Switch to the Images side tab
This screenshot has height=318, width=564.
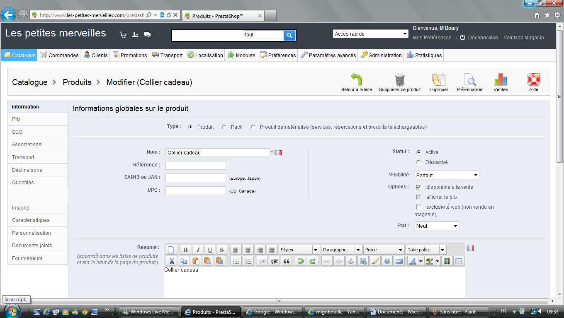[x=38, y=208]
